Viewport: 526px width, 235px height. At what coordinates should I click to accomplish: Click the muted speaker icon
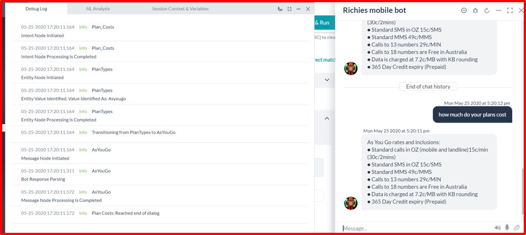pos(497,228)
